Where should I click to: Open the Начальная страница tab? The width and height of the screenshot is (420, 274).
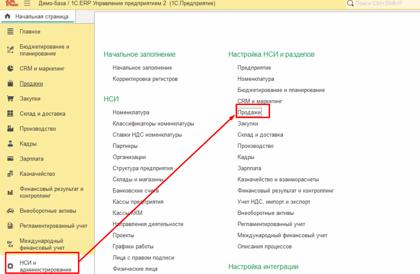(38, 17)
